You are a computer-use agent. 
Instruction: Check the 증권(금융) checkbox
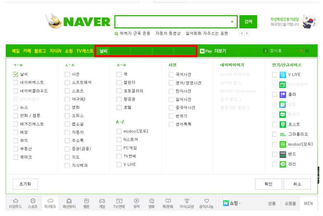[67, 149]
